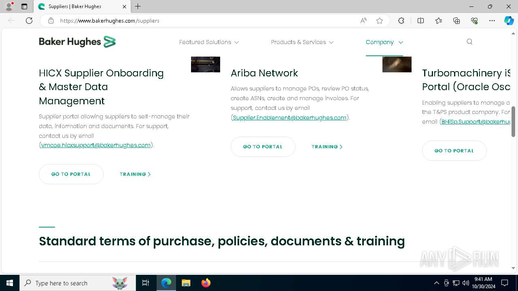Open the tab actions menu icon
The image size is (518, 291).
24,6
